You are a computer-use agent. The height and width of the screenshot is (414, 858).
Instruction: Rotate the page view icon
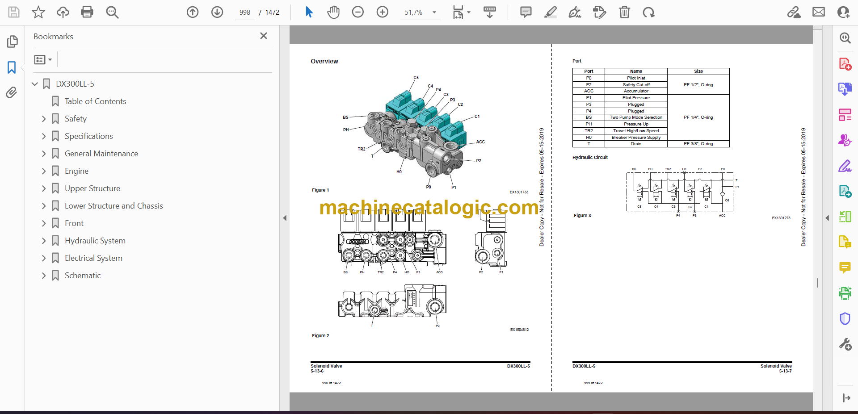648,12
